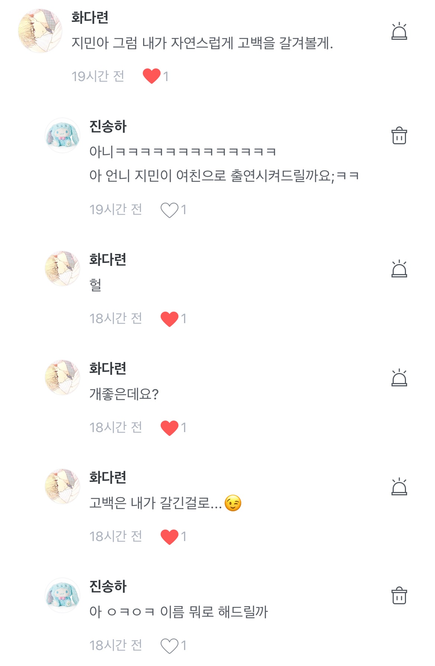Tap 진송하 username above 이름 뭐로 해드릴까
Image resolution: width=435 pixels, height=666 pixels.
(x=108, y=586)
